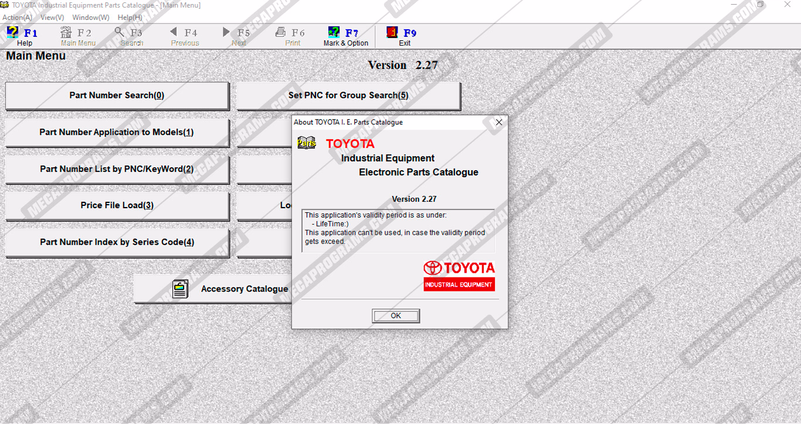Choose Part Number List by PNC/KeyWord(2)
The width and height of the screenshot is (801, 424).
tap(117, 169)
